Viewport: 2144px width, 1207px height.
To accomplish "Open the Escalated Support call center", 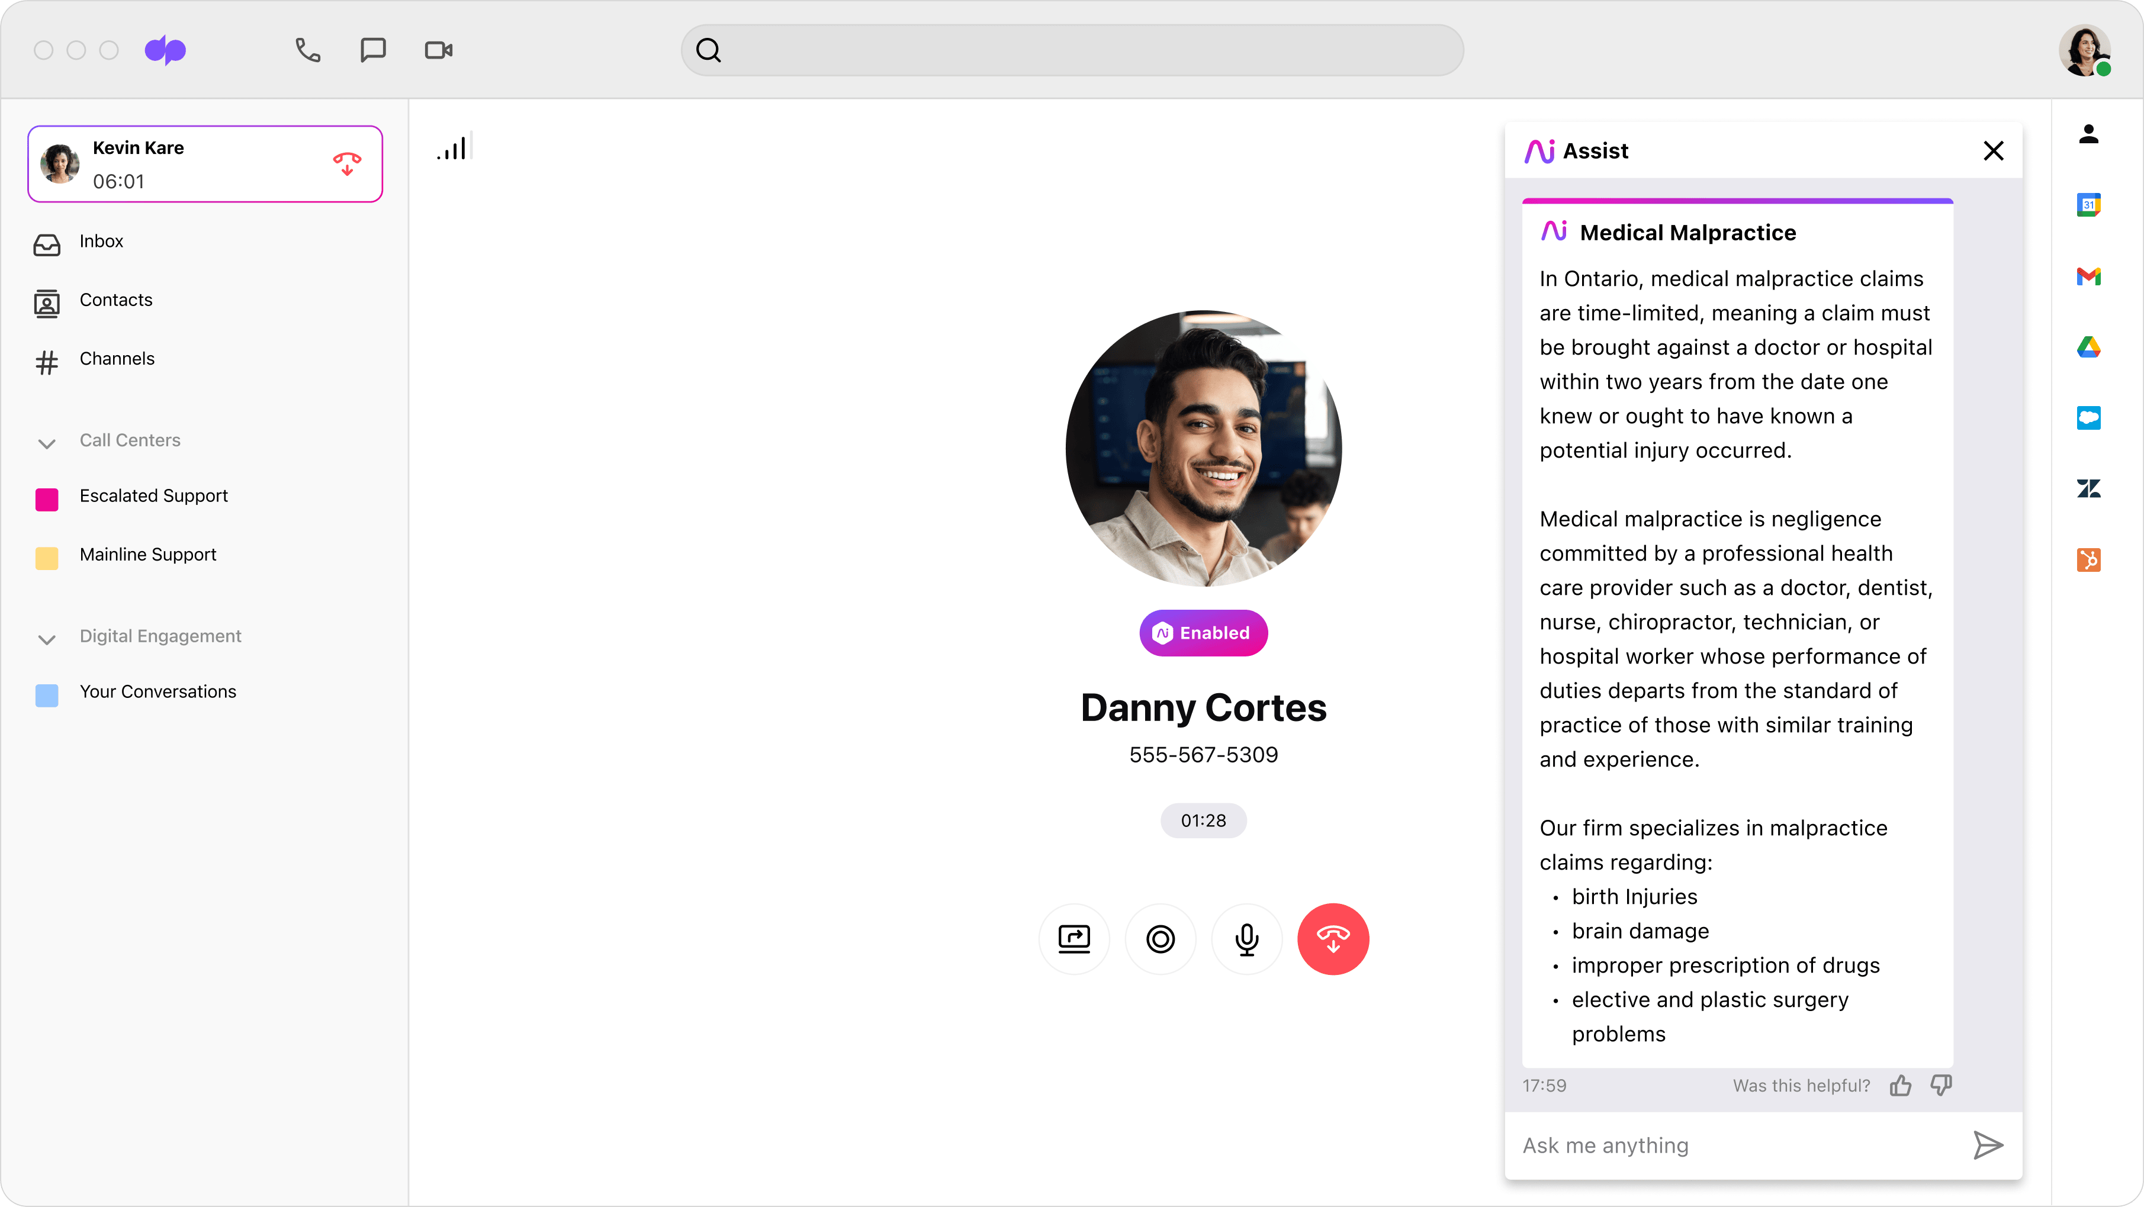I will coord(154,496).
